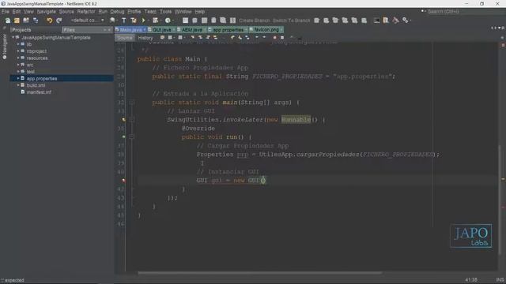The image size is (506, 284).
Task: Select build.xml in the file tree
Action: click(x=36, y=85)
